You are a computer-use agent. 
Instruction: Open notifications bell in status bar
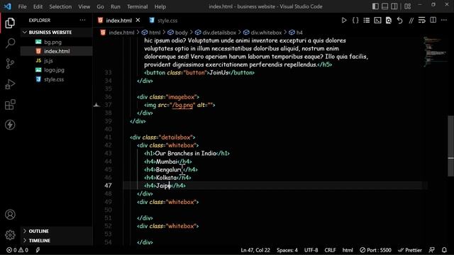[x=444, y=250]
